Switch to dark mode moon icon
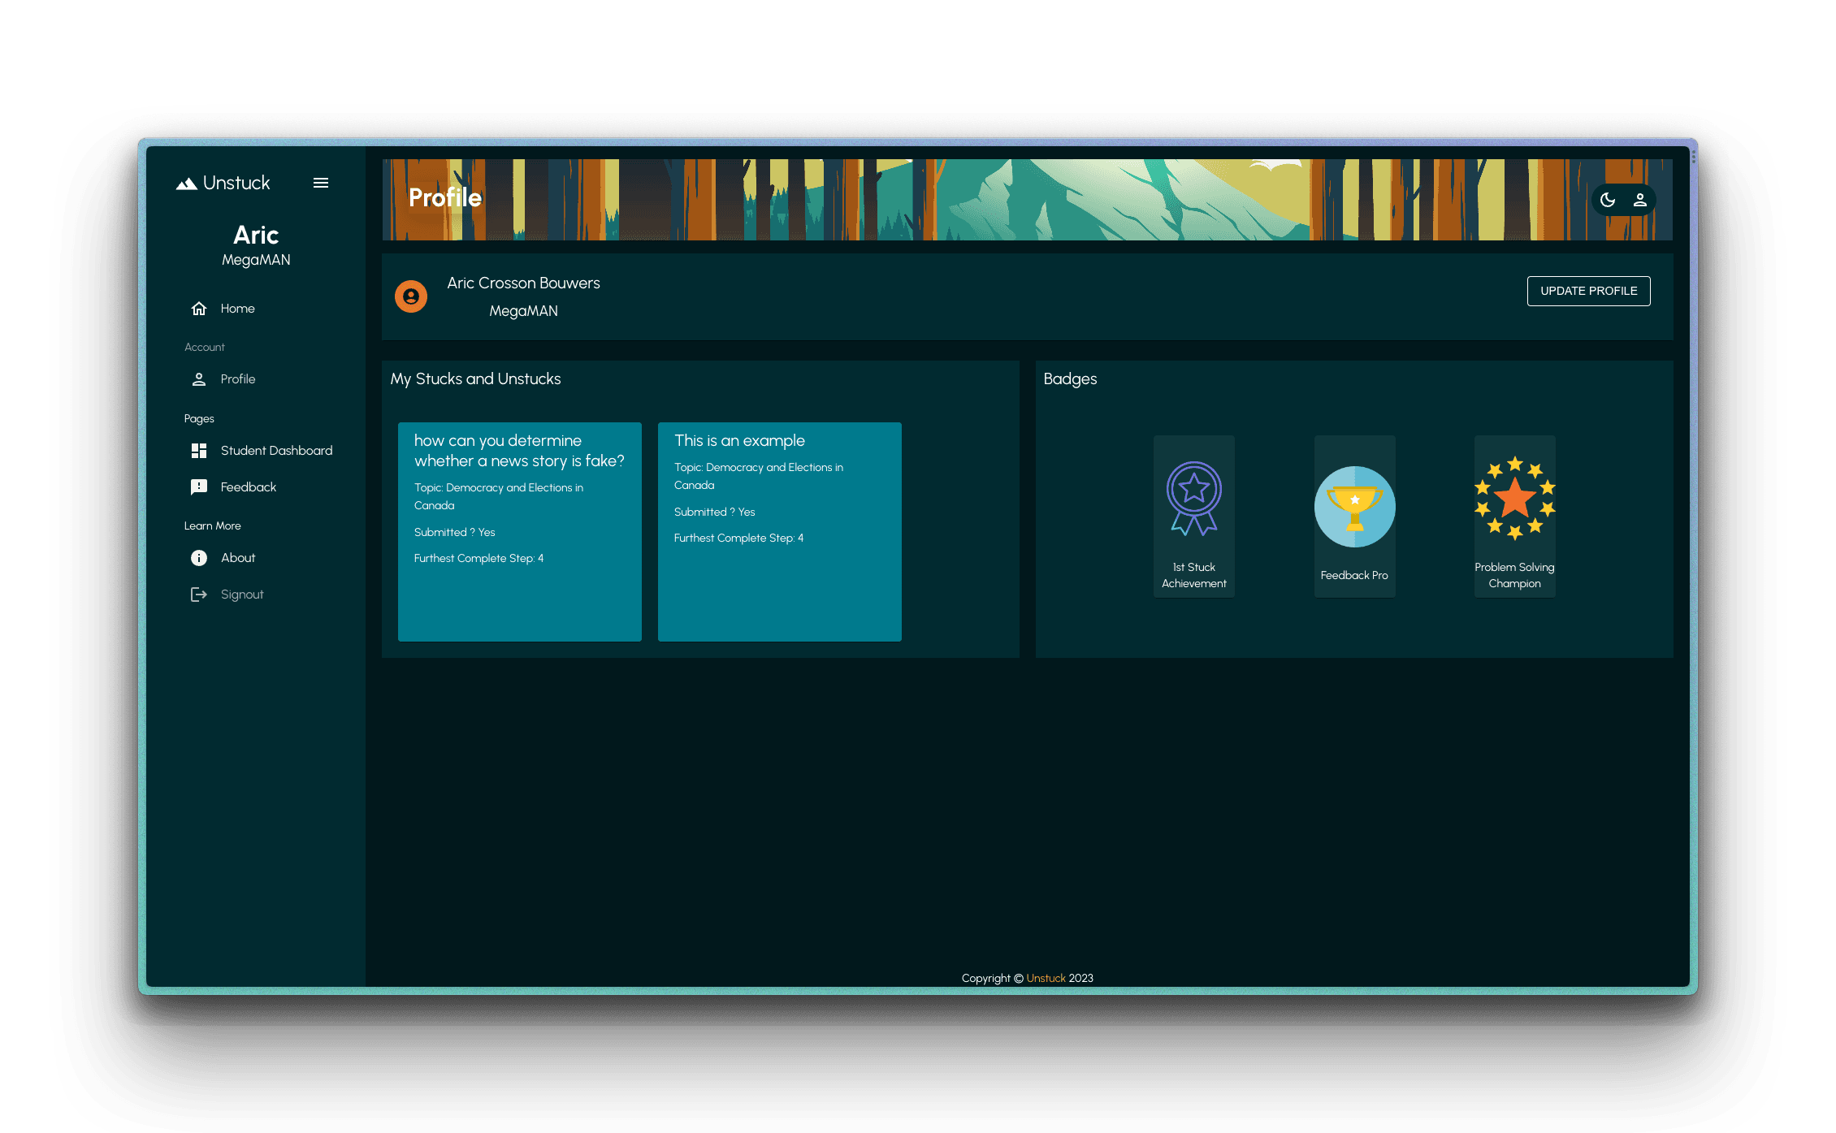The height and width of the screenshot is (1133, 1836). point(1608,200)
